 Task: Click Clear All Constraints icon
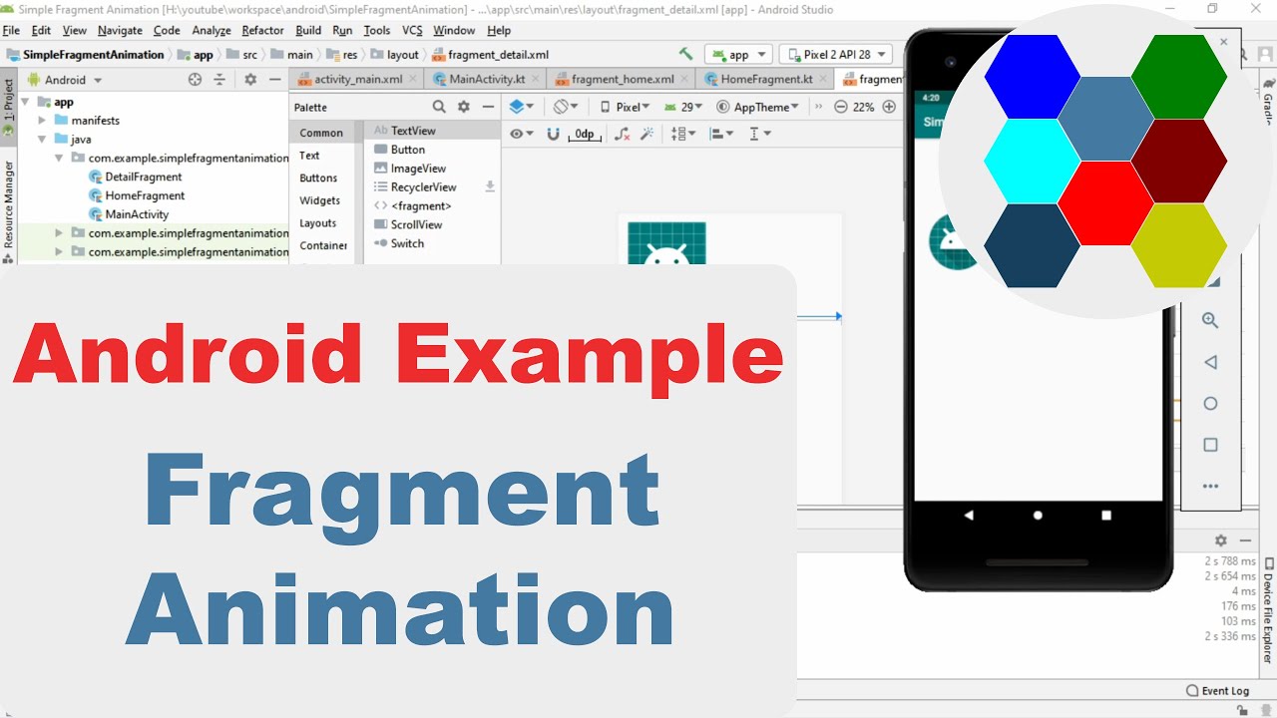pos(623,134)
